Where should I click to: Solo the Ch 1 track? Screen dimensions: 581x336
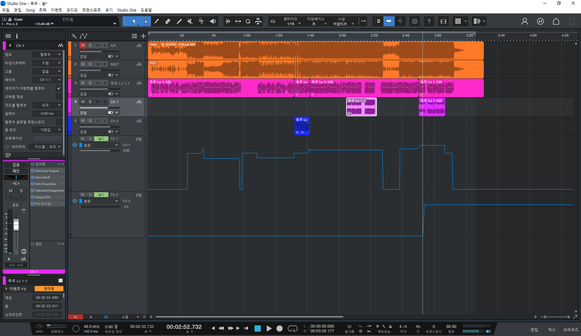(x=90, y=101)
